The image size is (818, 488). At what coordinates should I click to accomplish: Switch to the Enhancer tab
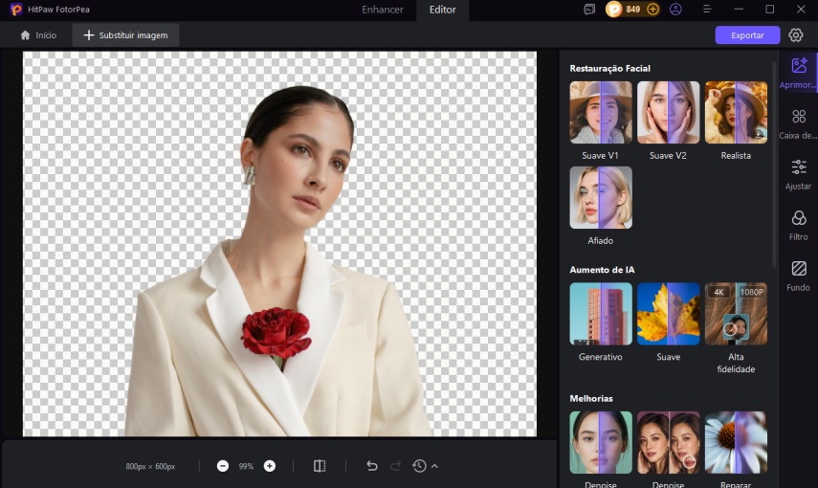(x=382, y=10)
